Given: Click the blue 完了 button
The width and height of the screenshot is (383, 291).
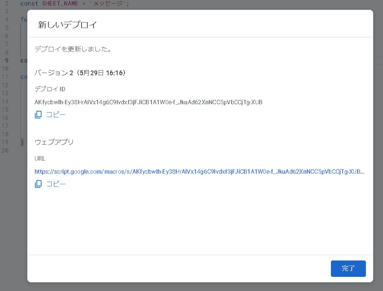Looking at the screenshot, I should (x=348, y=268).
